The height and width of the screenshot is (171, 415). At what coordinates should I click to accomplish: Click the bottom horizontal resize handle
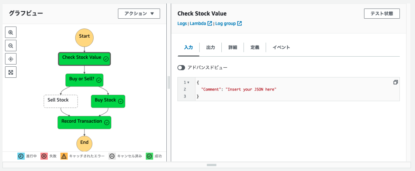(212, 165)
